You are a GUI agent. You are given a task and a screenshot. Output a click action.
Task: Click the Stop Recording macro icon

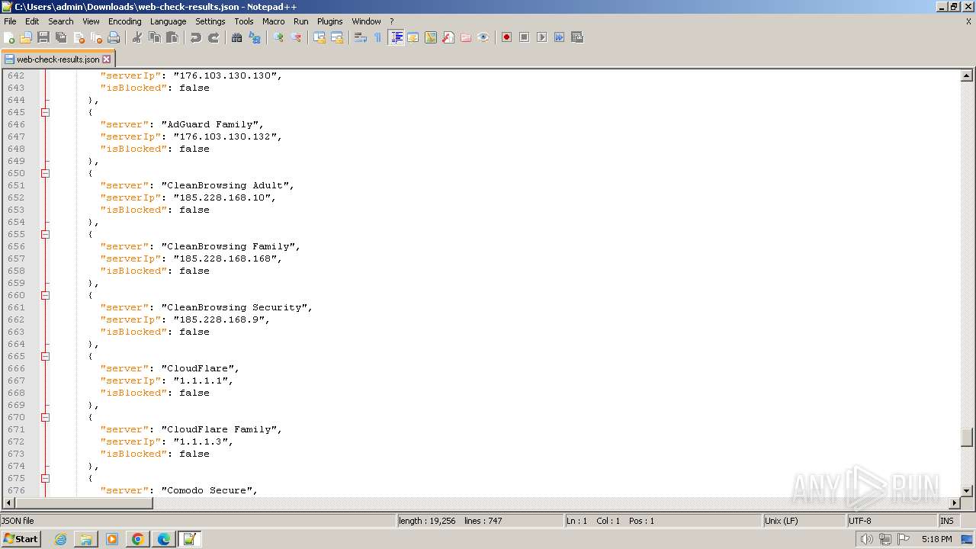pyautogui.click(x=524, y=37)
